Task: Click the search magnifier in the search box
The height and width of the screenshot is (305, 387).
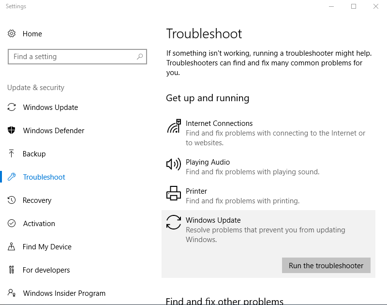Action: pyautogui.click(x=140, y=57)
